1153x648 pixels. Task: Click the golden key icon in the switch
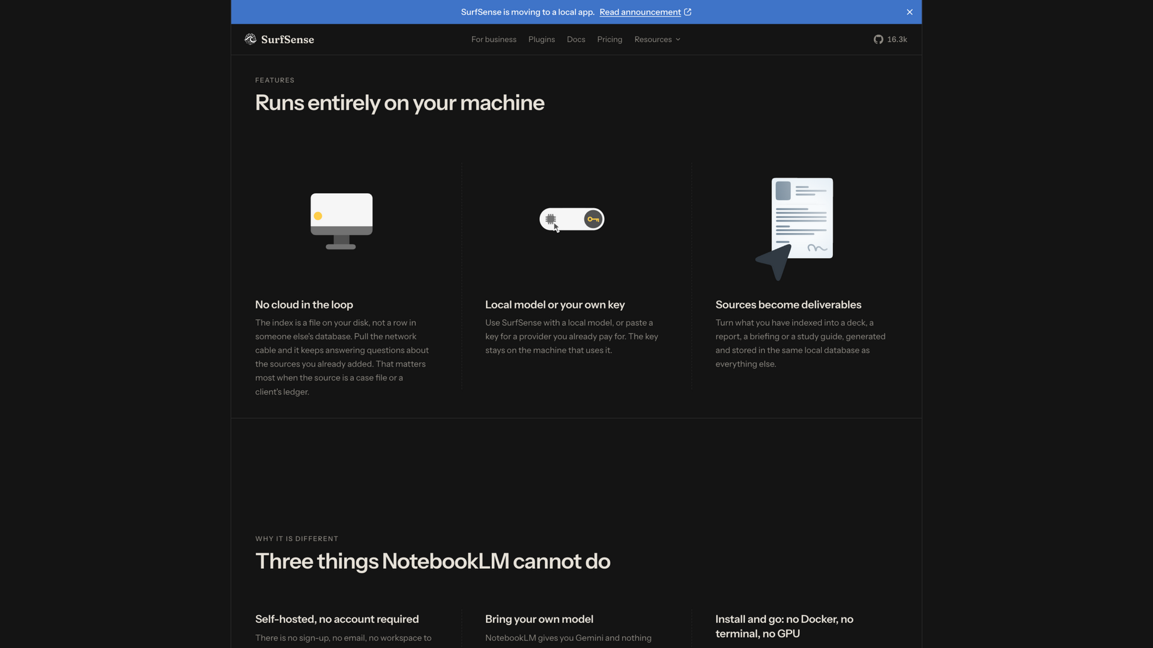coord(593,219)
